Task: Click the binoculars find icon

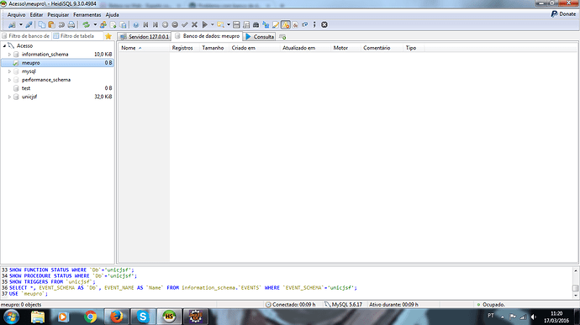Action: (x=256, y=24)
